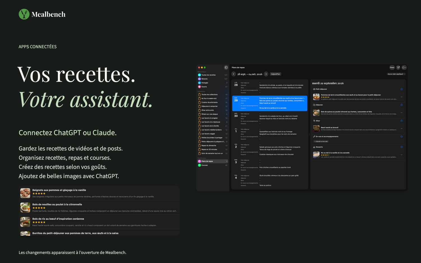Open the Partagés people icon
Screen dimensions: 421x263
pyautogui.click(x=199, y=83)
